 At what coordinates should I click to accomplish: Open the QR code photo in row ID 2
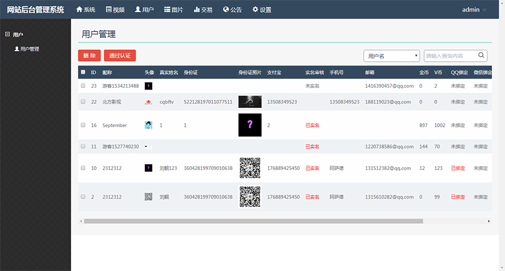pyautogui.click(x=250, y=196)
